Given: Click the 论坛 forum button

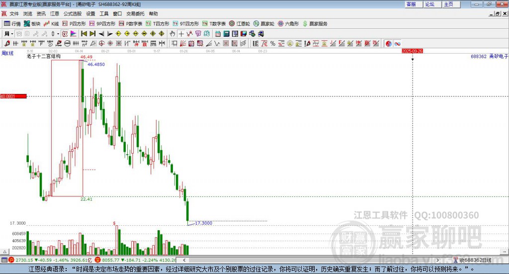Looking at the screenshot, I should pos(432,4).
